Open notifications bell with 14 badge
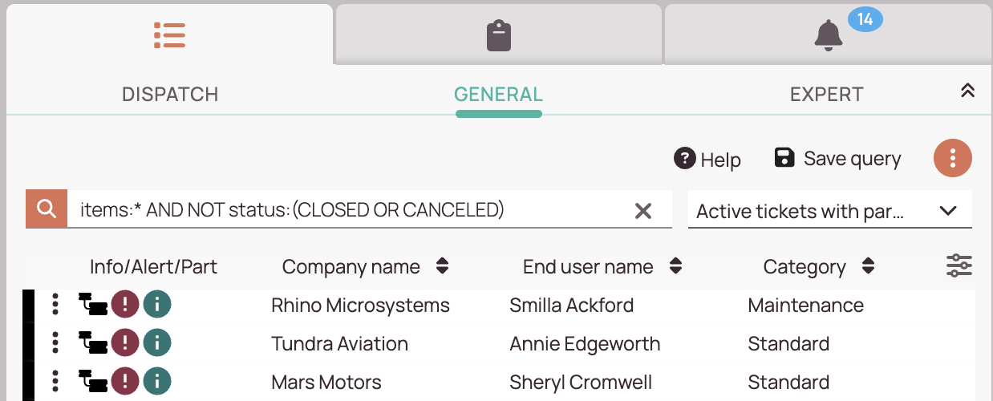 pos(829,35)
